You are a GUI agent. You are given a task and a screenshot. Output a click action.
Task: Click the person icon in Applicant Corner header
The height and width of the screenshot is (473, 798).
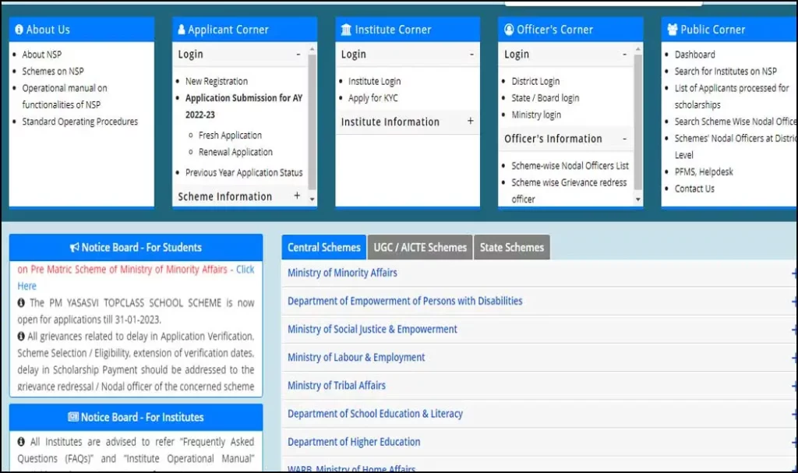[182, 30]
